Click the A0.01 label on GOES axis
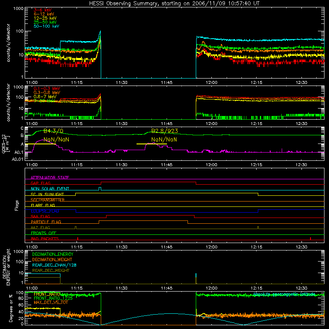Screen dimensions: 329x329 coord(17,159)
